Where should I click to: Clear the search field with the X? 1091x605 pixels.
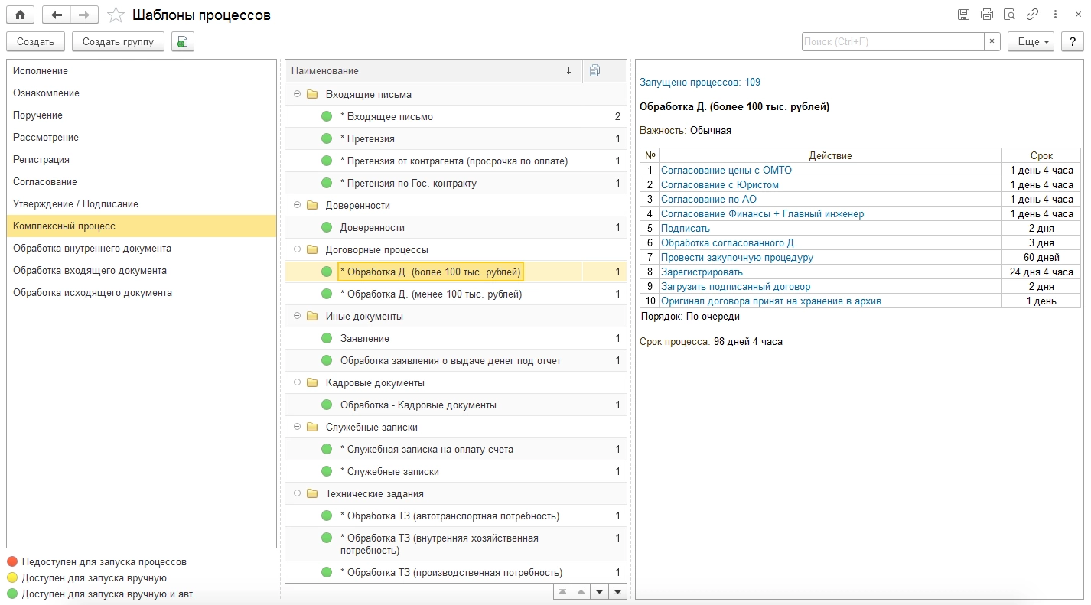coord(992,42)
